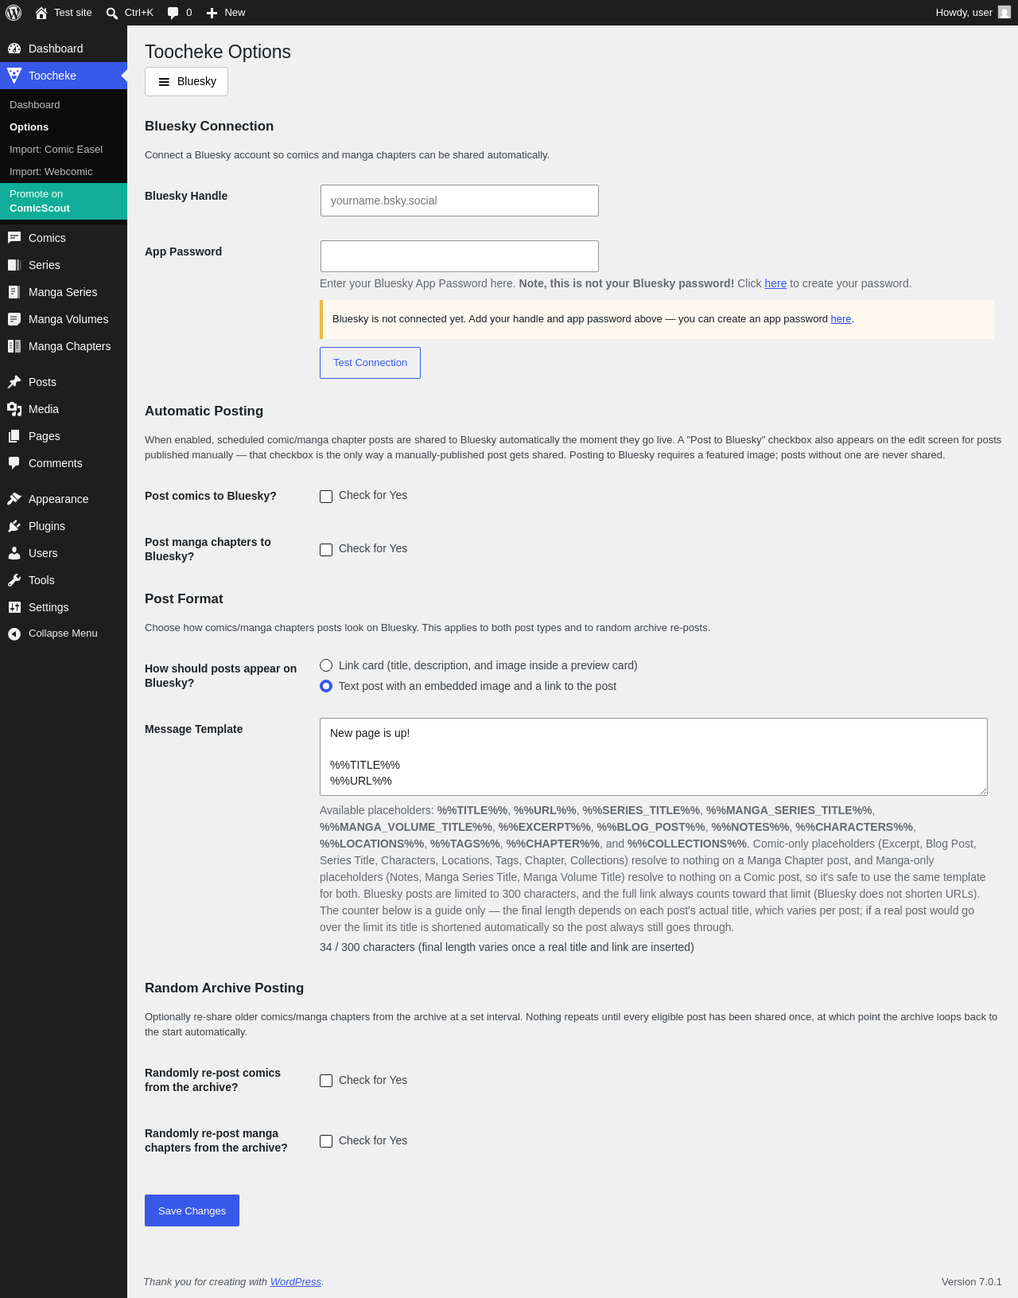Click the '34 / 300 characters' counter text
The width and height of the screenshot is (1018, 1298).
(507, 947)
